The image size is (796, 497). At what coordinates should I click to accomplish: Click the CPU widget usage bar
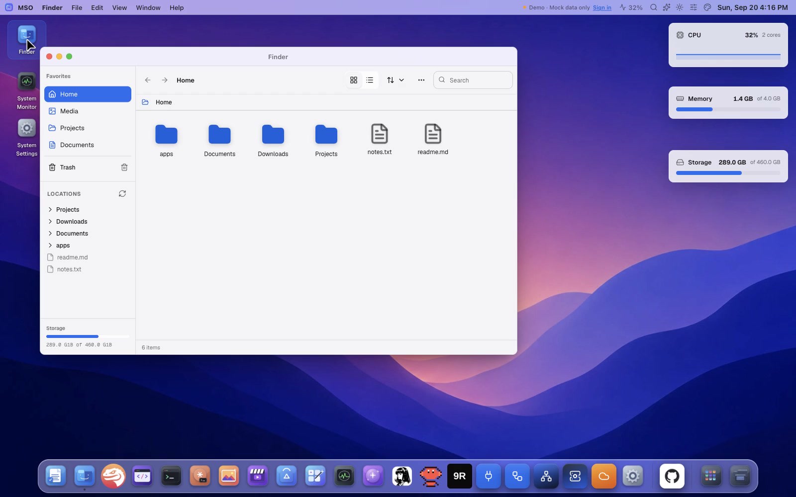[x=728, y=57]
